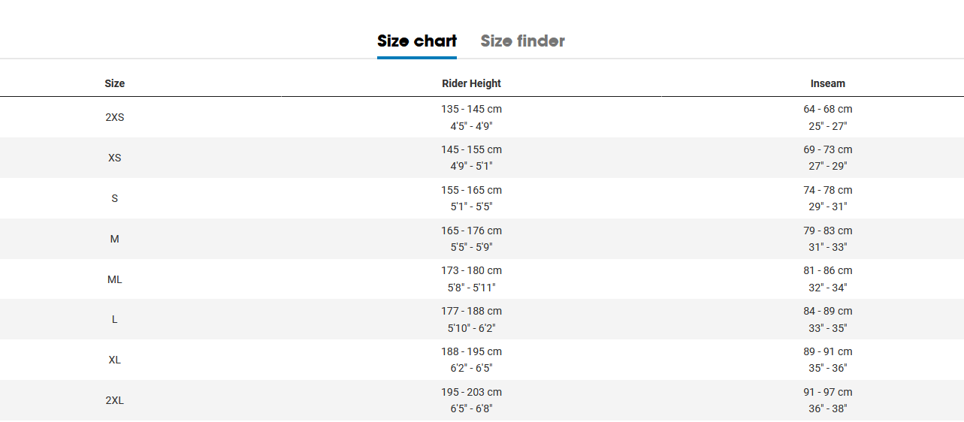Click the Size column header
Image resolution: width=964 pixels, height=422 pixels.
[115, 83]
